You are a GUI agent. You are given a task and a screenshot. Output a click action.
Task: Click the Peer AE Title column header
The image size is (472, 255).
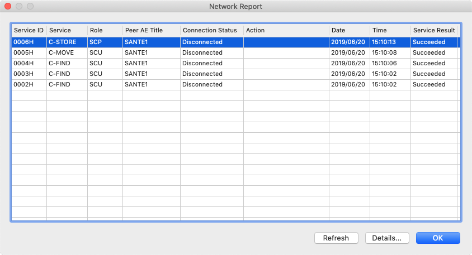click(x=151, y=30)
